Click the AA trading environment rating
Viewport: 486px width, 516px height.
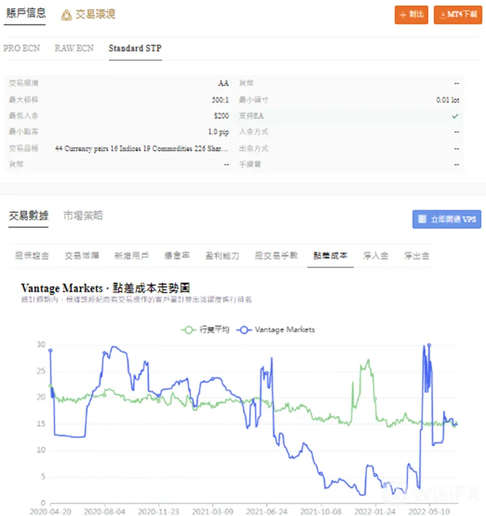point(224,84)
